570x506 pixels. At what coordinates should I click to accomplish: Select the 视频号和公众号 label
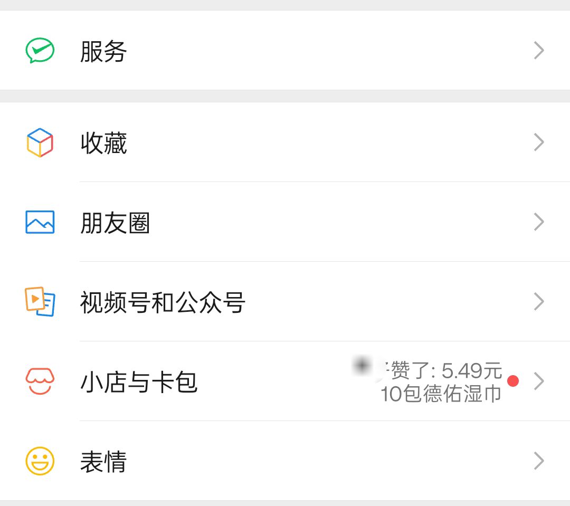coord(163,303)
